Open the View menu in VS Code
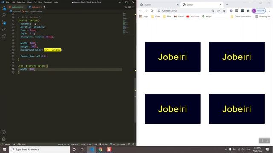Image resolution: width=273 pixels, height=153 pixels. pos(29,2)
